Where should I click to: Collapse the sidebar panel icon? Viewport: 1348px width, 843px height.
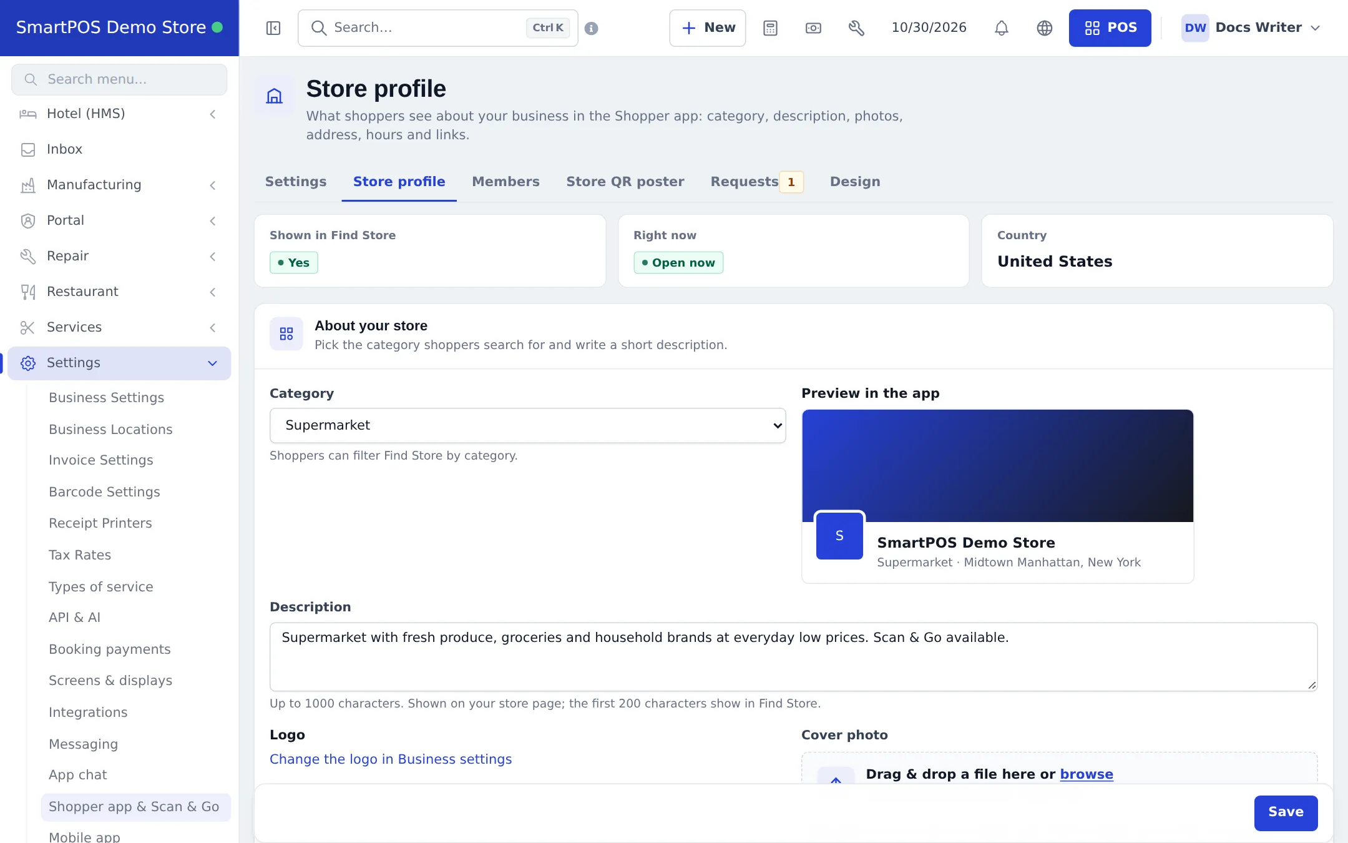273,28
